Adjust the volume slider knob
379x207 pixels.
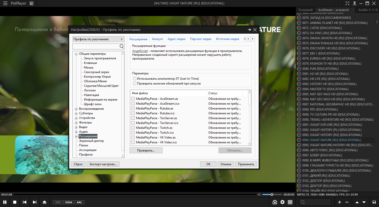[272, 195]
